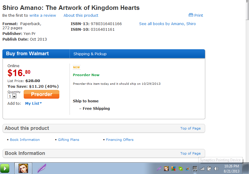Click the write a review link
The image size is (249, 174).
(42, 15)
